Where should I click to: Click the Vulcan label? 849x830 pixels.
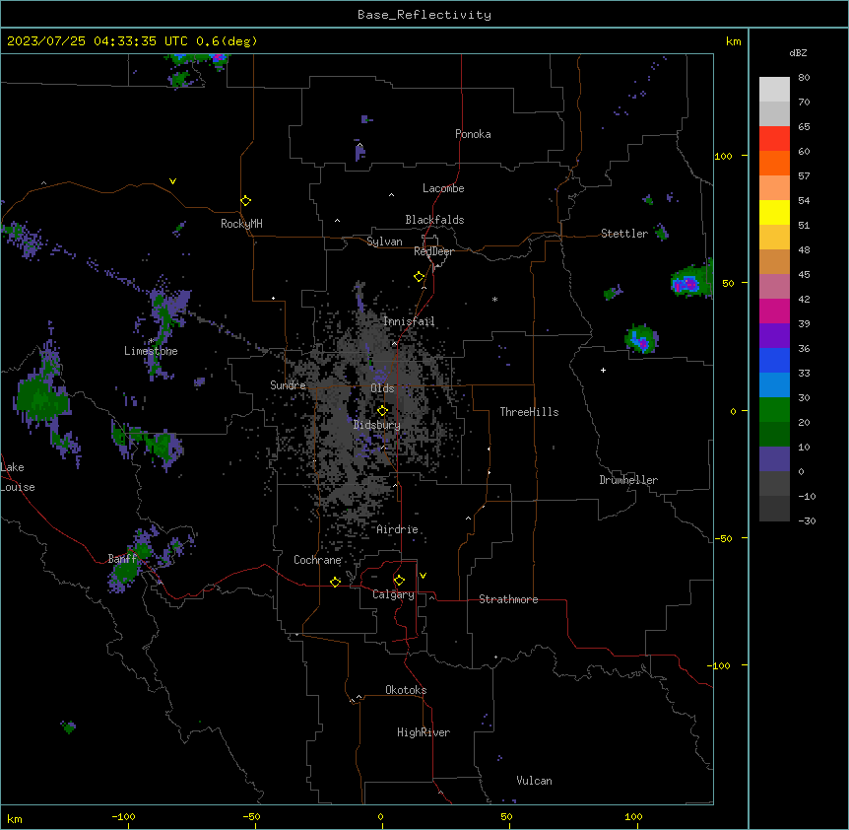pos(534,781)
